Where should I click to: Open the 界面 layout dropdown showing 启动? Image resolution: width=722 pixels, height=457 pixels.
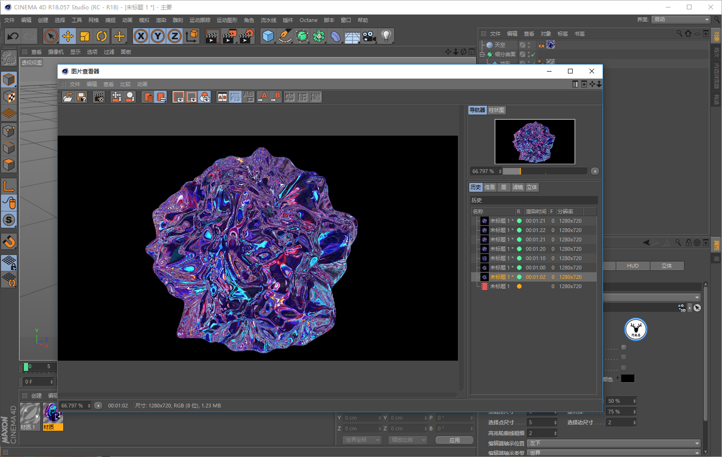pyautogui.click(x=681, y=20)
